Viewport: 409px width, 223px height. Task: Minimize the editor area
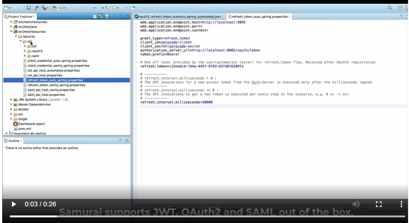tap(401, 15)
